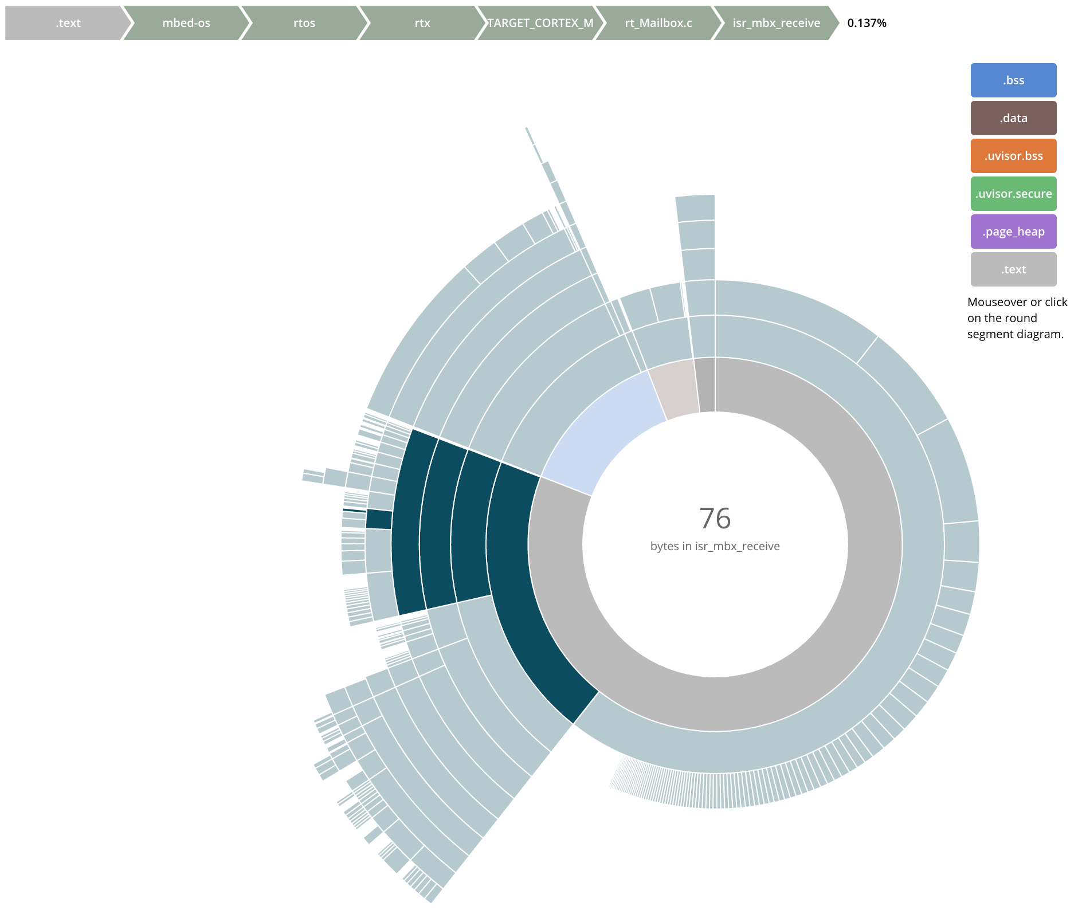
Task: Select the rtx breadcrumb step
Action: (422, 23)
